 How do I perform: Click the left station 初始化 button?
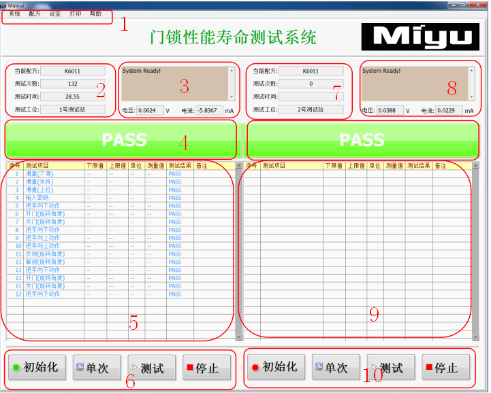(x=35, y=368)
